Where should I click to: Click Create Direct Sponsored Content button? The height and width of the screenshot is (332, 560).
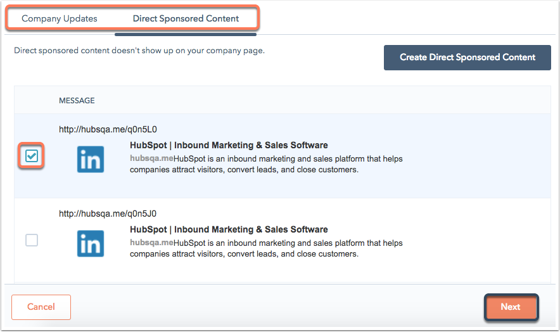[467, 58]
